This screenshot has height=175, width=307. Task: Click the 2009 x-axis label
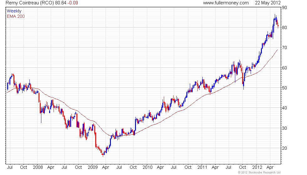pos(93,167)
